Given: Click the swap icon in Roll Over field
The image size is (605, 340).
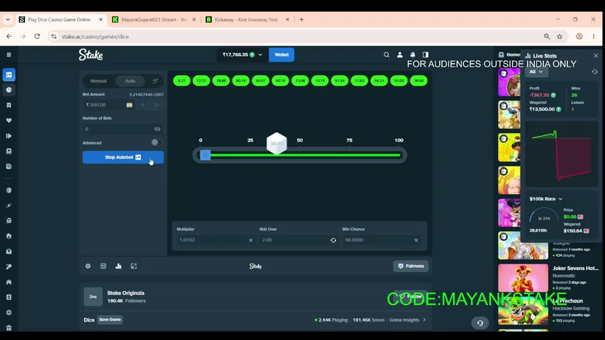Looking at the screenshot, I should tap(333, 240).
